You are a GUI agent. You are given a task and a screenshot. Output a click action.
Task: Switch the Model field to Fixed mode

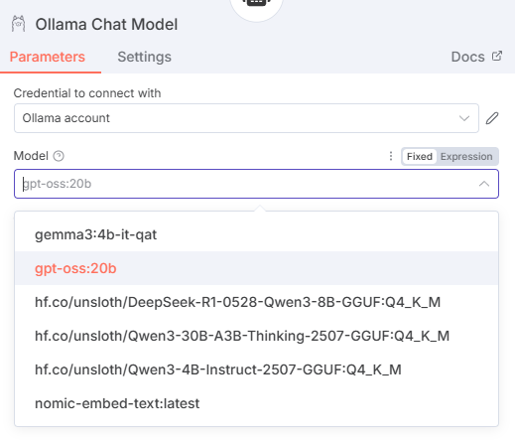pyautogui.click(x=420, y=156)
